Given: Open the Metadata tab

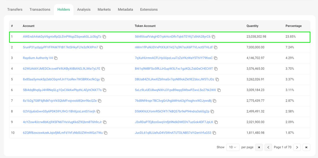Looking at the screenshot, I should [x=125, y=10].
